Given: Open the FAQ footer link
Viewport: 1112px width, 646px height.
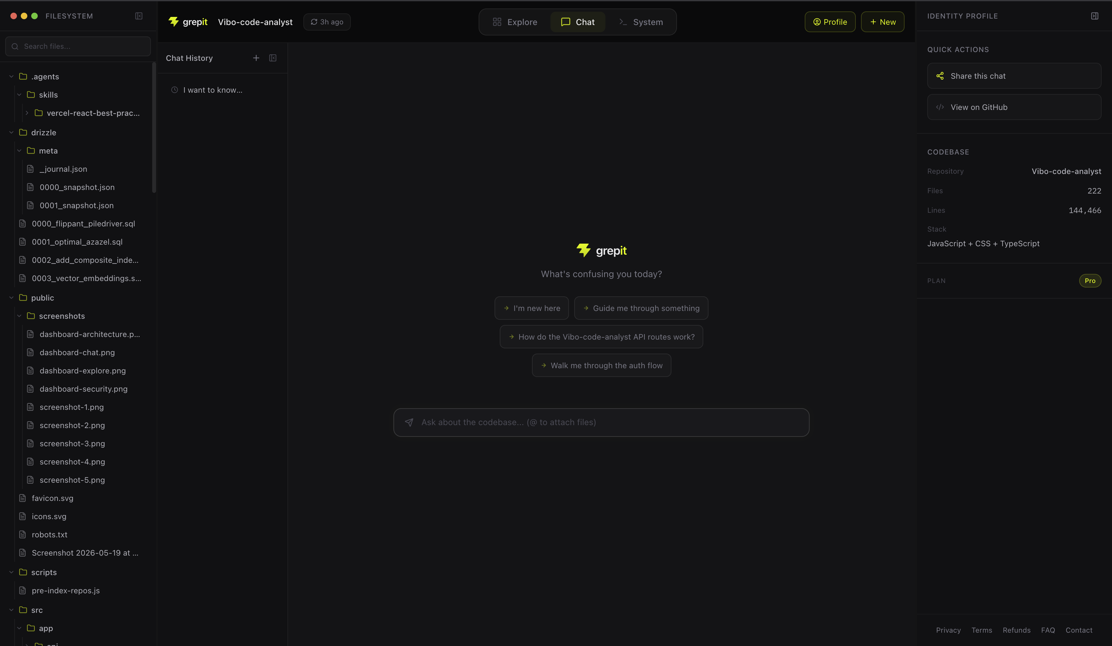Looking at the screenshot, I should click(x=1048, y=630).
